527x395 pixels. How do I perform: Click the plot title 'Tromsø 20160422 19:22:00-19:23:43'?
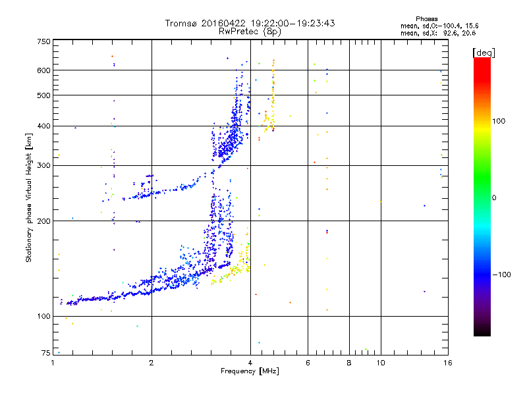tap(250, 23)
